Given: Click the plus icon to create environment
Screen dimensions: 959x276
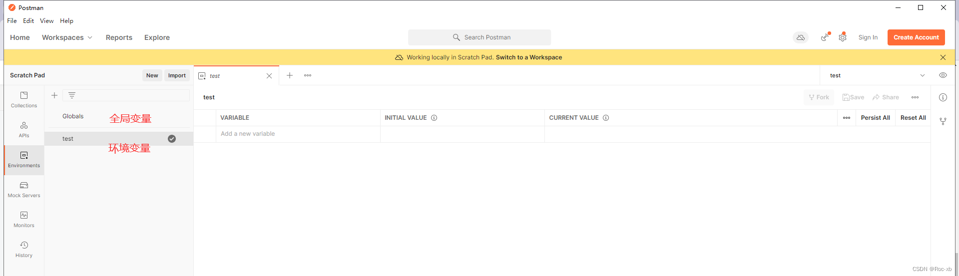Looking at the screenshot, I should tap(54, 95).
